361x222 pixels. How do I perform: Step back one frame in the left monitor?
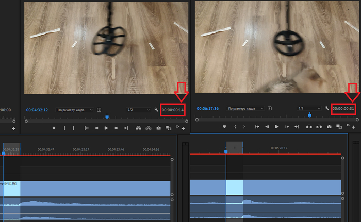coord(96,128)
